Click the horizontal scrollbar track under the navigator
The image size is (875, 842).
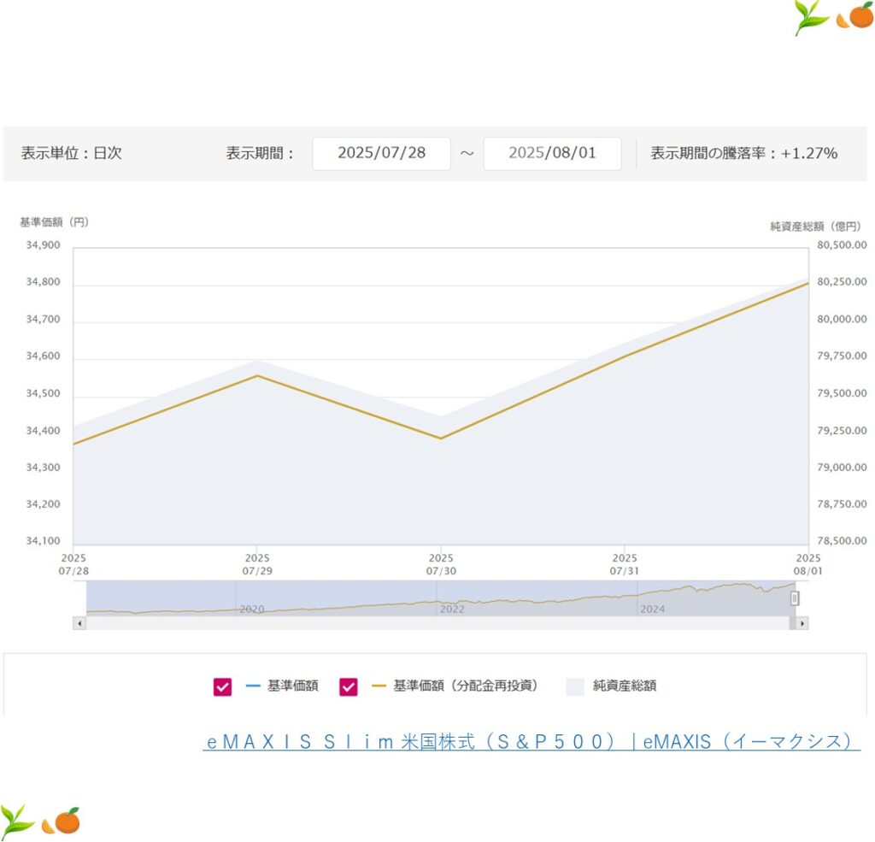click(437, 623)
